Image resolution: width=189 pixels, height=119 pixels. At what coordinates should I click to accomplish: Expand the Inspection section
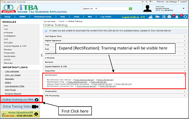(x=115, y=71)
